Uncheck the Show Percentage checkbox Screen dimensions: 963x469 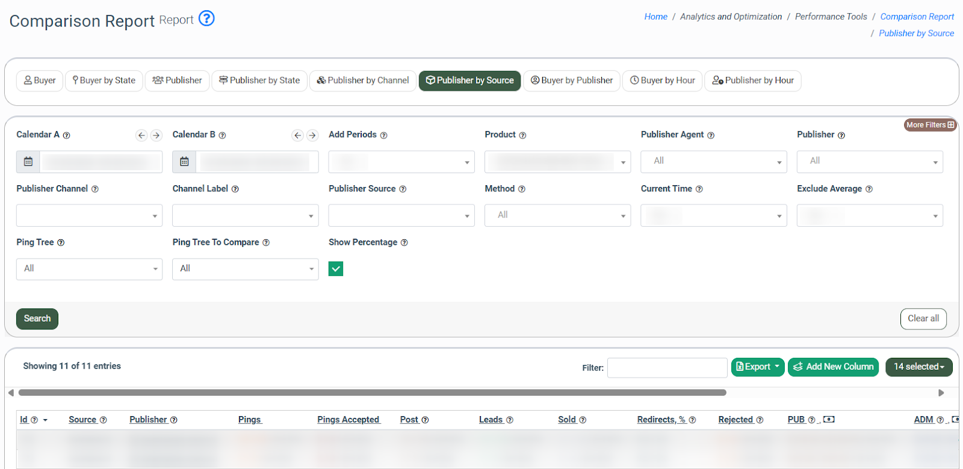(336, 269)
